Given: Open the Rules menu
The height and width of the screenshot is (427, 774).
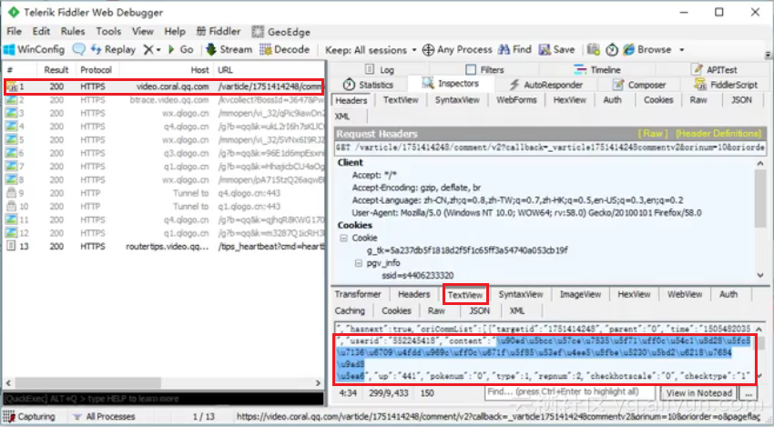Looking at the screenshot, I should coord(73,32).
